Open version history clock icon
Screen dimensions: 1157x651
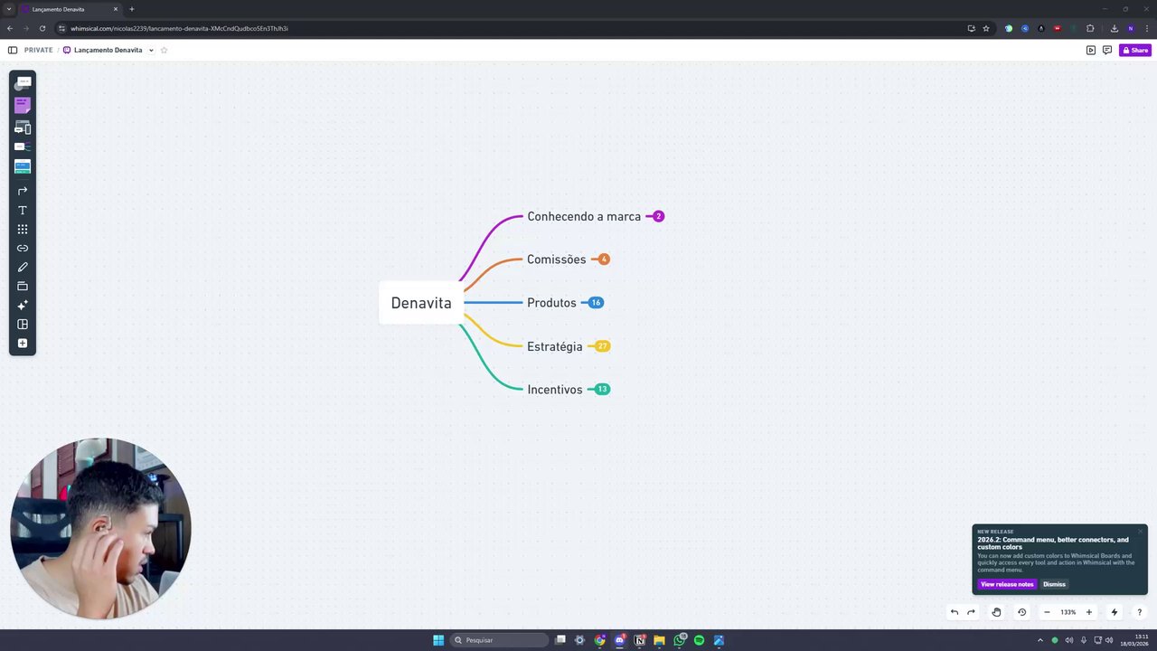[x=1022, y=612]
